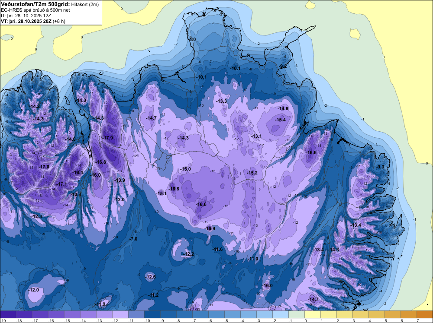
Task: Click the -17.9 temperature value
Action: [x=107, y=138]
